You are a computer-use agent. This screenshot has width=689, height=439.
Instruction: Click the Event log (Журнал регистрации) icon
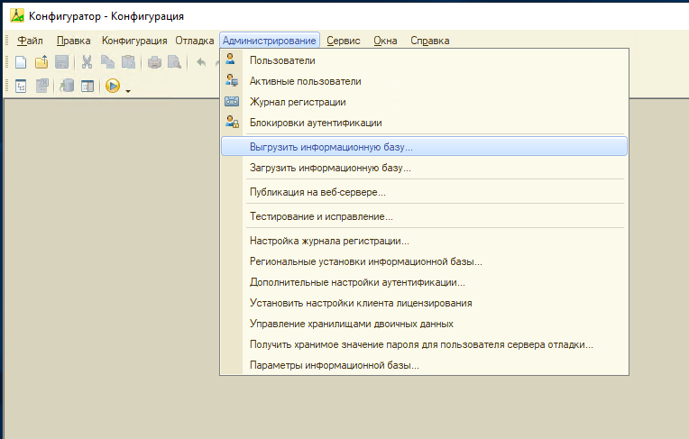click(x=232, y=102)
